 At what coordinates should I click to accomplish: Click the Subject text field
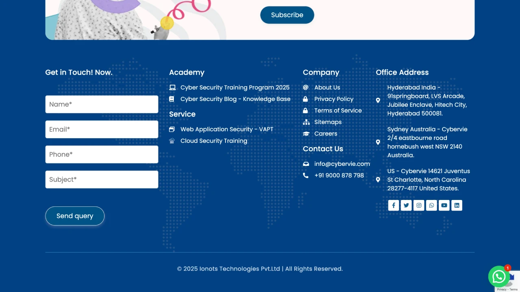[102, 180]
